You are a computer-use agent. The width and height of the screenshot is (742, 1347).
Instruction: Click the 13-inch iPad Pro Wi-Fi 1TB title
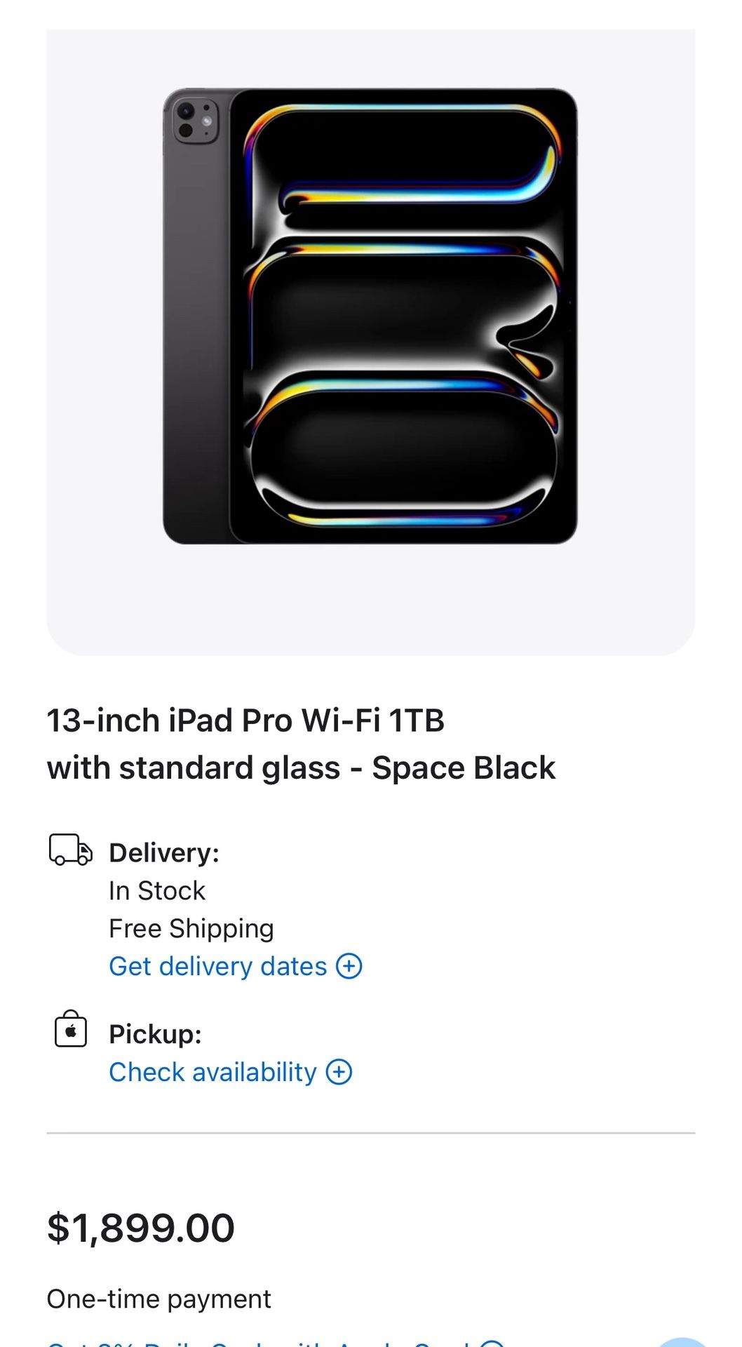[x=245, y=721]
